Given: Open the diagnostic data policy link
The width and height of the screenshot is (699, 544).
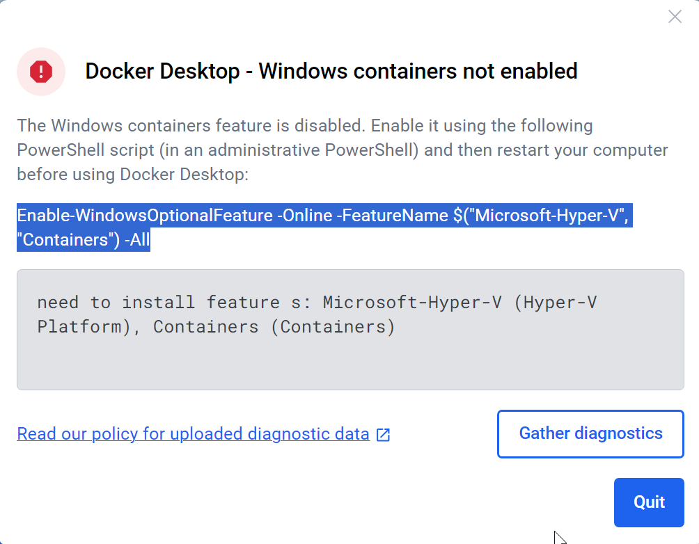Looking at the screenshot, I should click(x=193, y=433).
